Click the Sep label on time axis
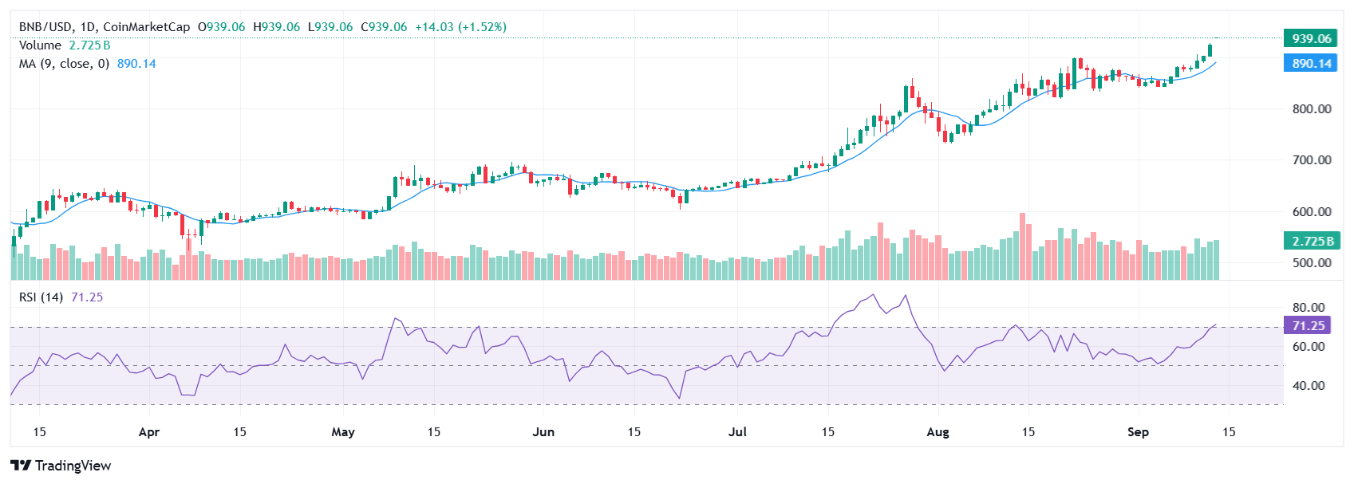Image resolution: width=1354 pixels, height=484 pixels. click(x=1138, y=432)
